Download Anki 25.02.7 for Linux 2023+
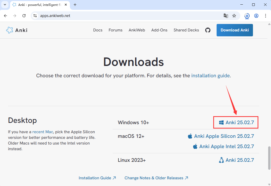 tap(236, 160)
